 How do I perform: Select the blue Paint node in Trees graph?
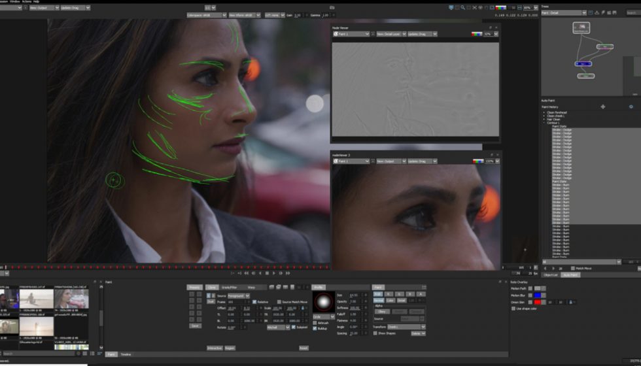(x=582, y=64)
